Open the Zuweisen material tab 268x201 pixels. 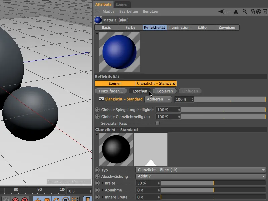coord(227,27)
